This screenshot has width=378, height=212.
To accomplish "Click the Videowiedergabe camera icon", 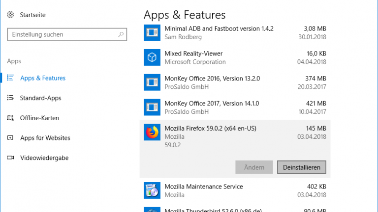I will pos(10,158).
